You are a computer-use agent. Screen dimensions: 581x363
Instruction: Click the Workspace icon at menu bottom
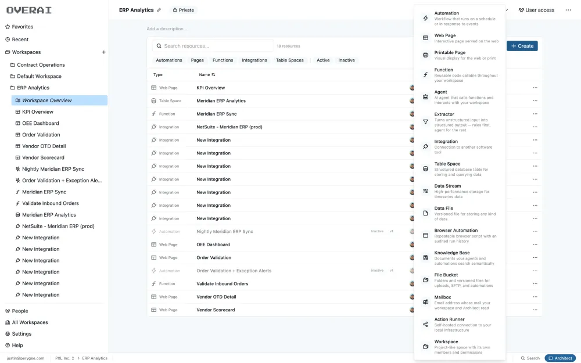click(x=425, y=346)
